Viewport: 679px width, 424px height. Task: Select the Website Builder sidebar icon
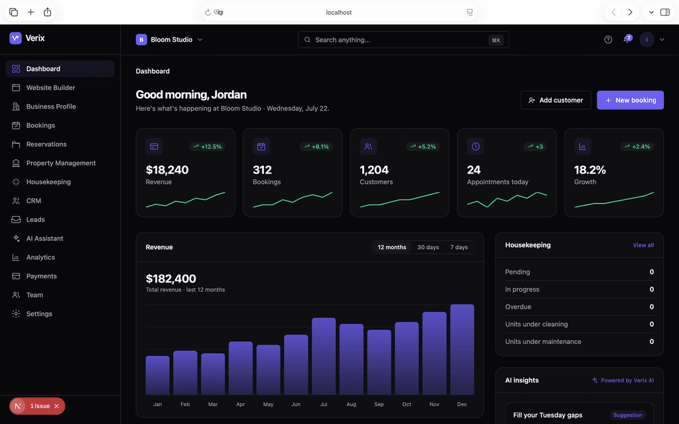tap(16, 87)
